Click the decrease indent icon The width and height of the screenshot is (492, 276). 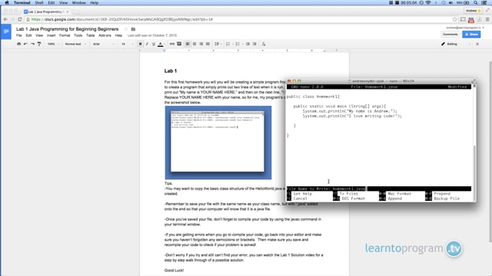(x=248, y=44)
